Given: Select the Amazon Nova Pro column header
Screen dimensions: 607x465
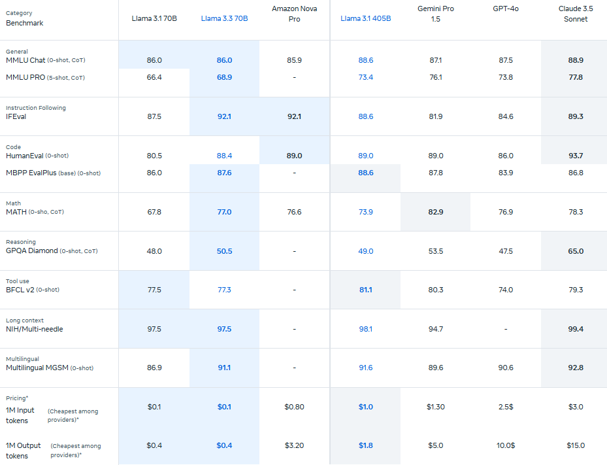Looking at the screenshot, I should coord(295,14).
